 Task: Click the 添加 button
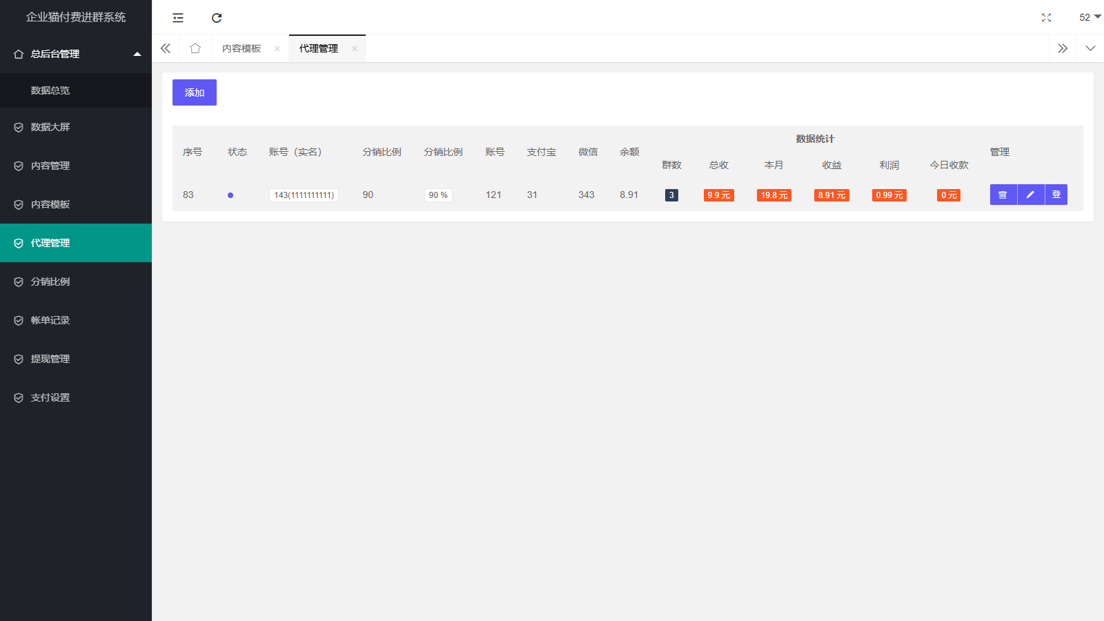click(195, 92)
